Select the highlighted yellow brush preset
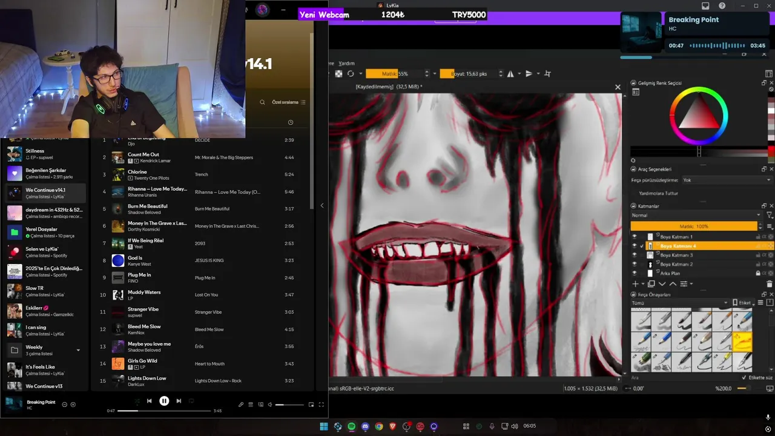The height and width of the screenshot is (436, 775). point(742,342)
